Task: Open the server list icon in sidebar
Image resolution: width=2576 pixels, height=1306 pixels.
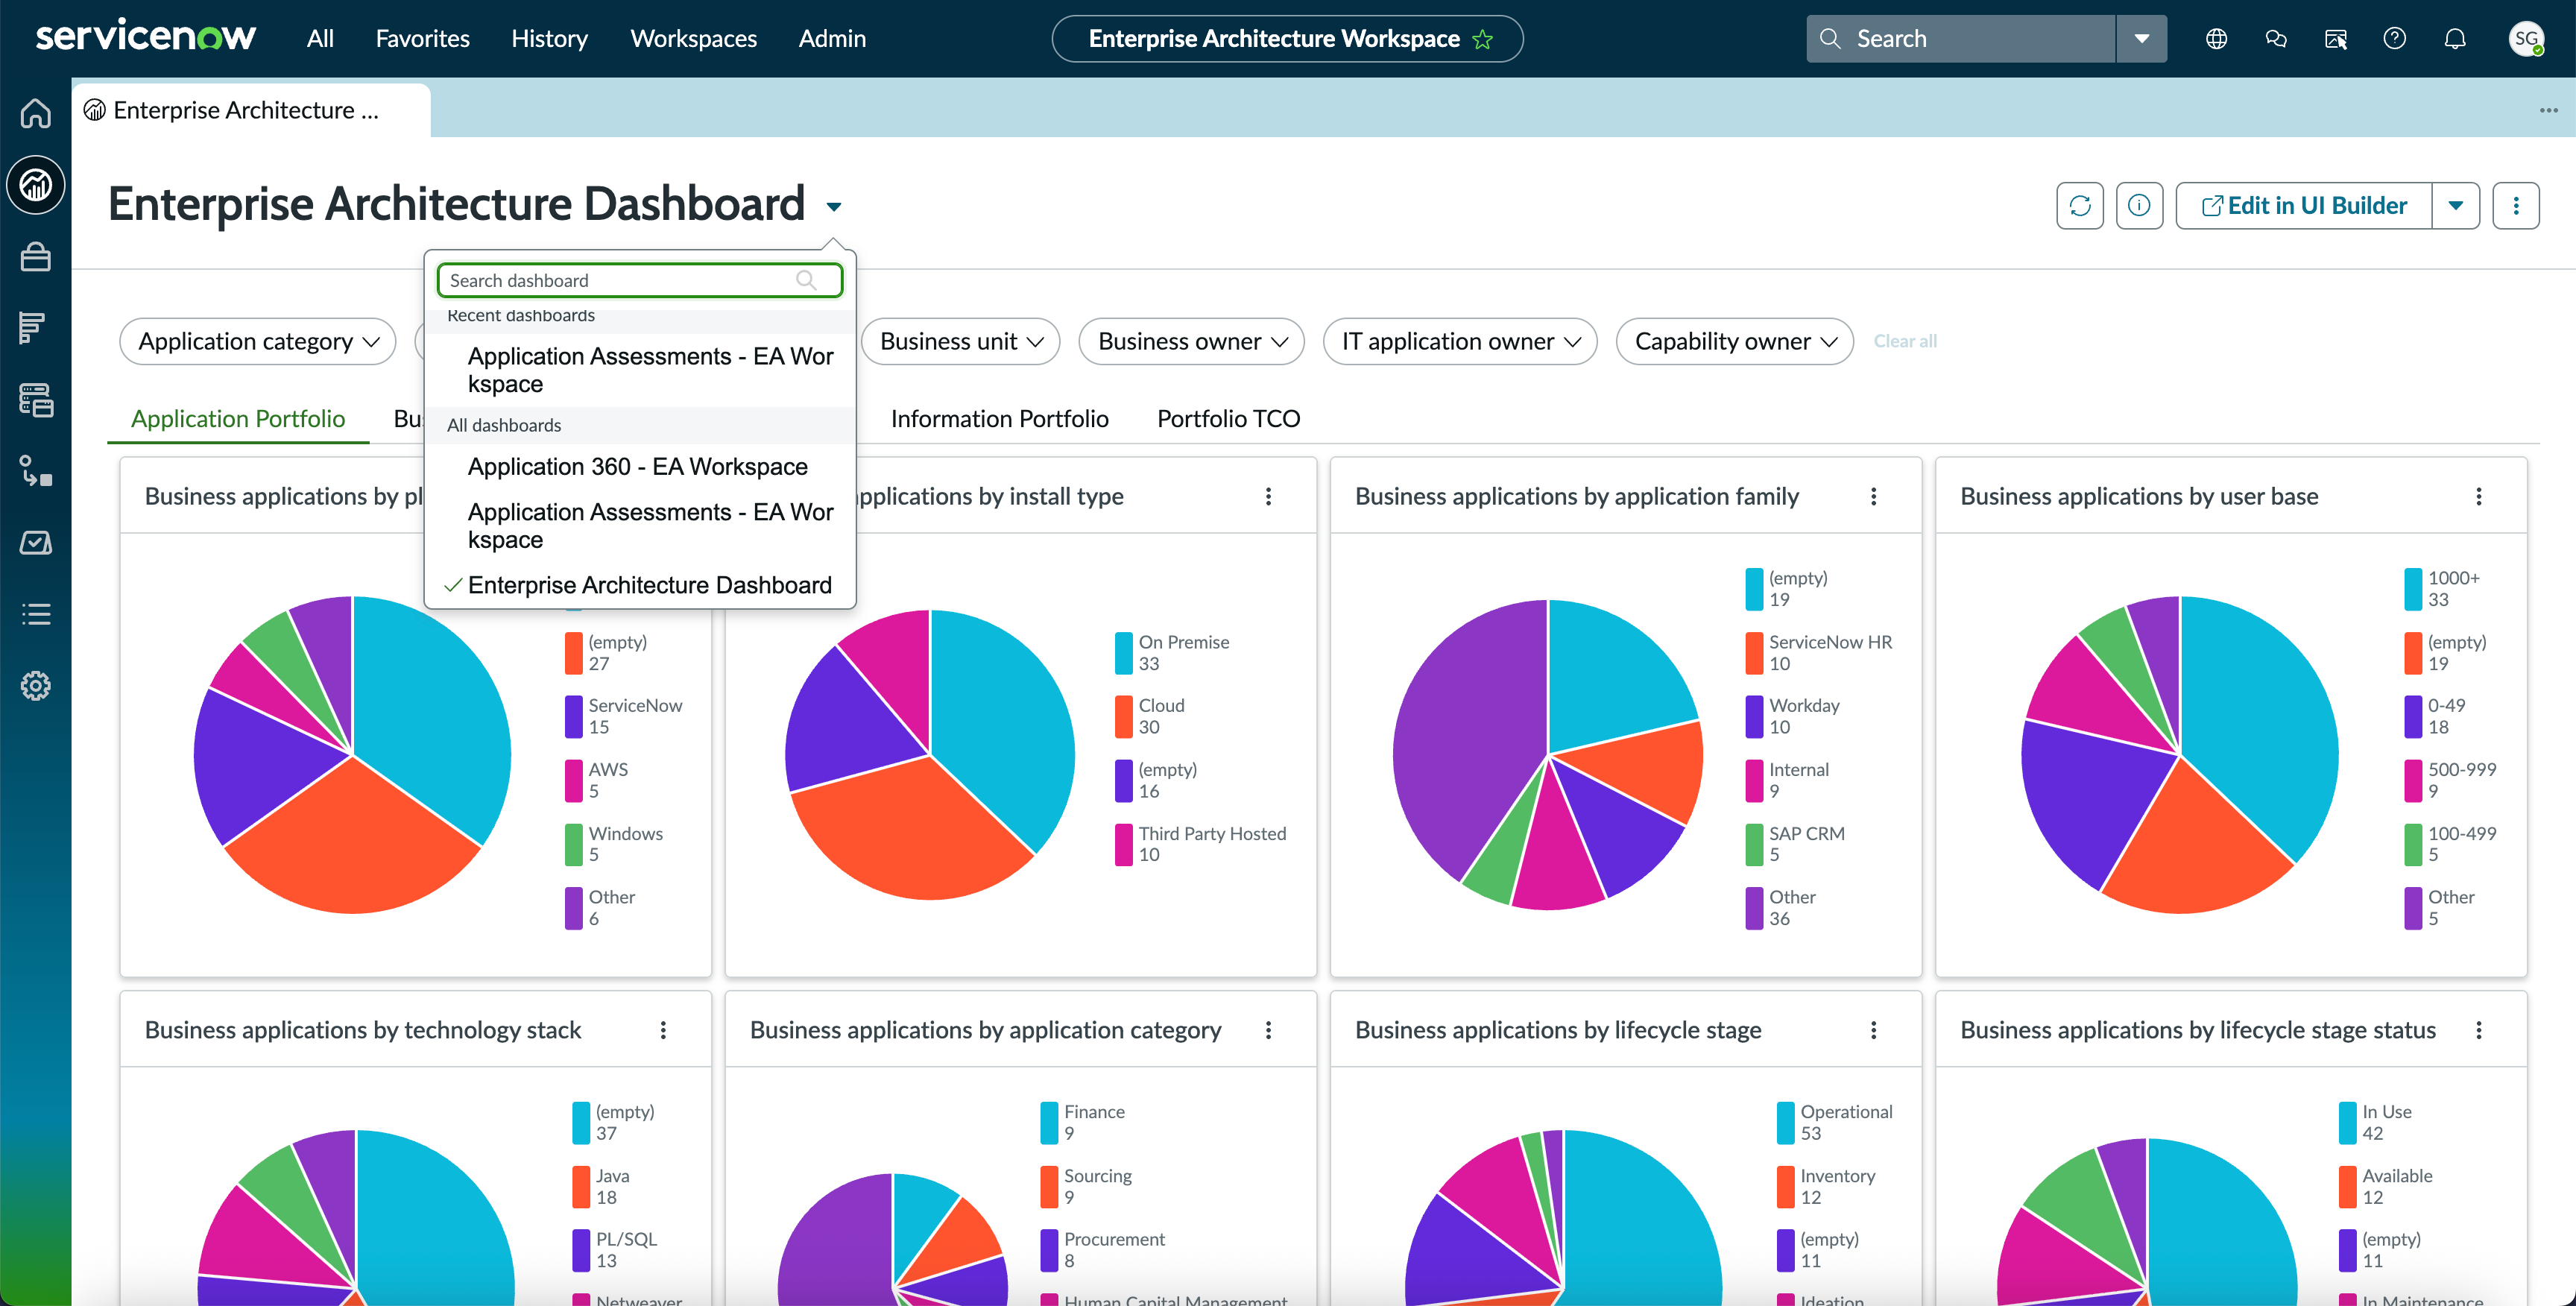Action: 36,400
